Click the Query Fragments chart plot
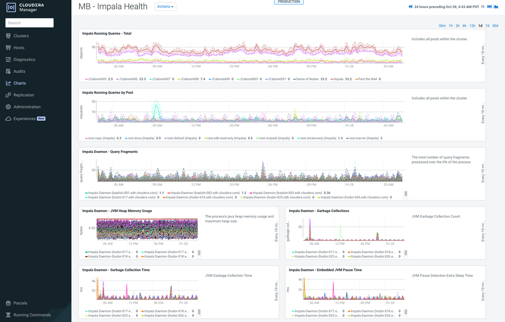Screen dimensions: 505x322 pos(250,170)
